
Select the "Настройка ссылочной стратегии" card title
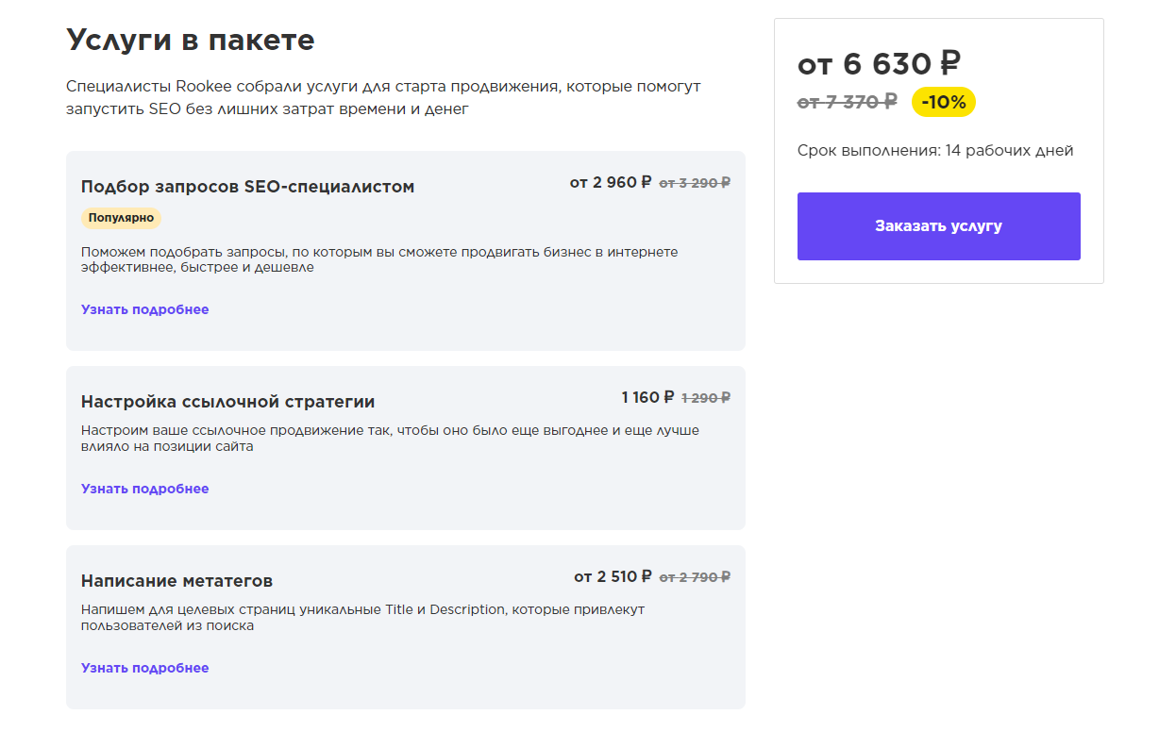tap(227, 402)
